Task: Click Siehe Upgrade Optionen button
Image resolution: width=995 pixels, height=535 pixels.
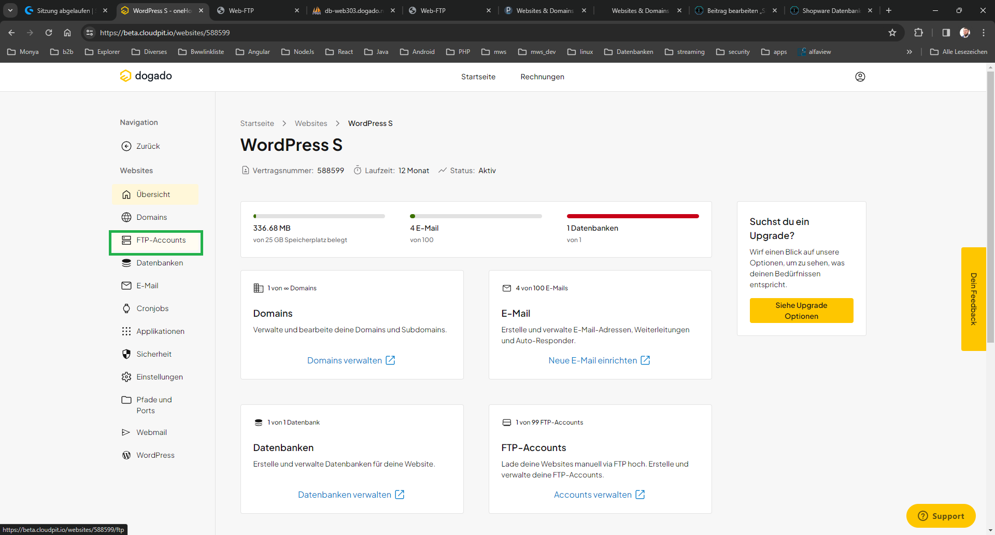Action: (x=801, y=311)
